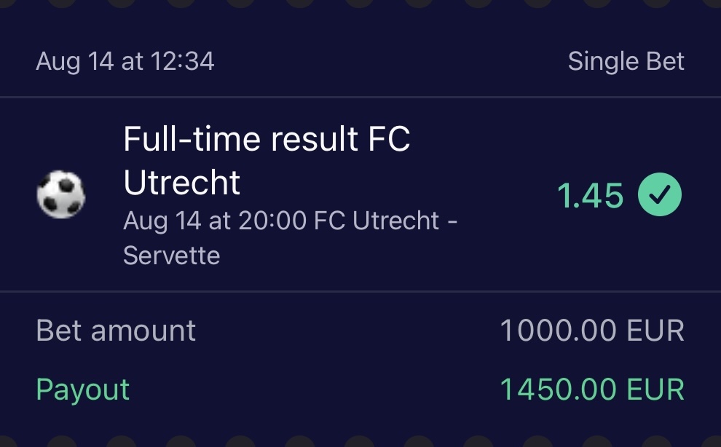Tap the EUR currency in the payout row
The height and width of the screenshot is (447, 721).
pyautogui.click(x=656, y=389)
